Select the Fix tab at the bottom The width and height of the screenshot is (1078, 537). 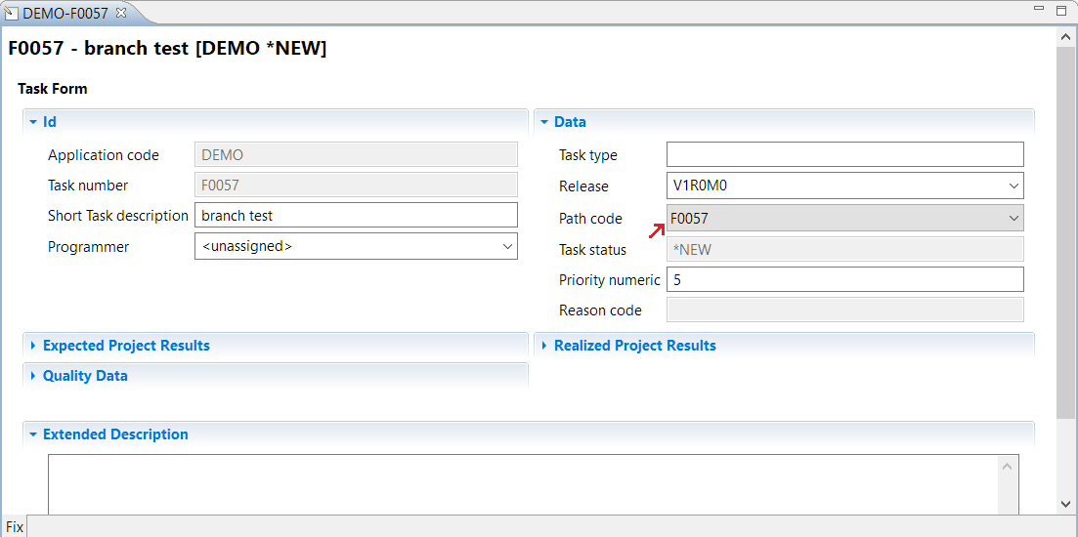coord(14,527)
